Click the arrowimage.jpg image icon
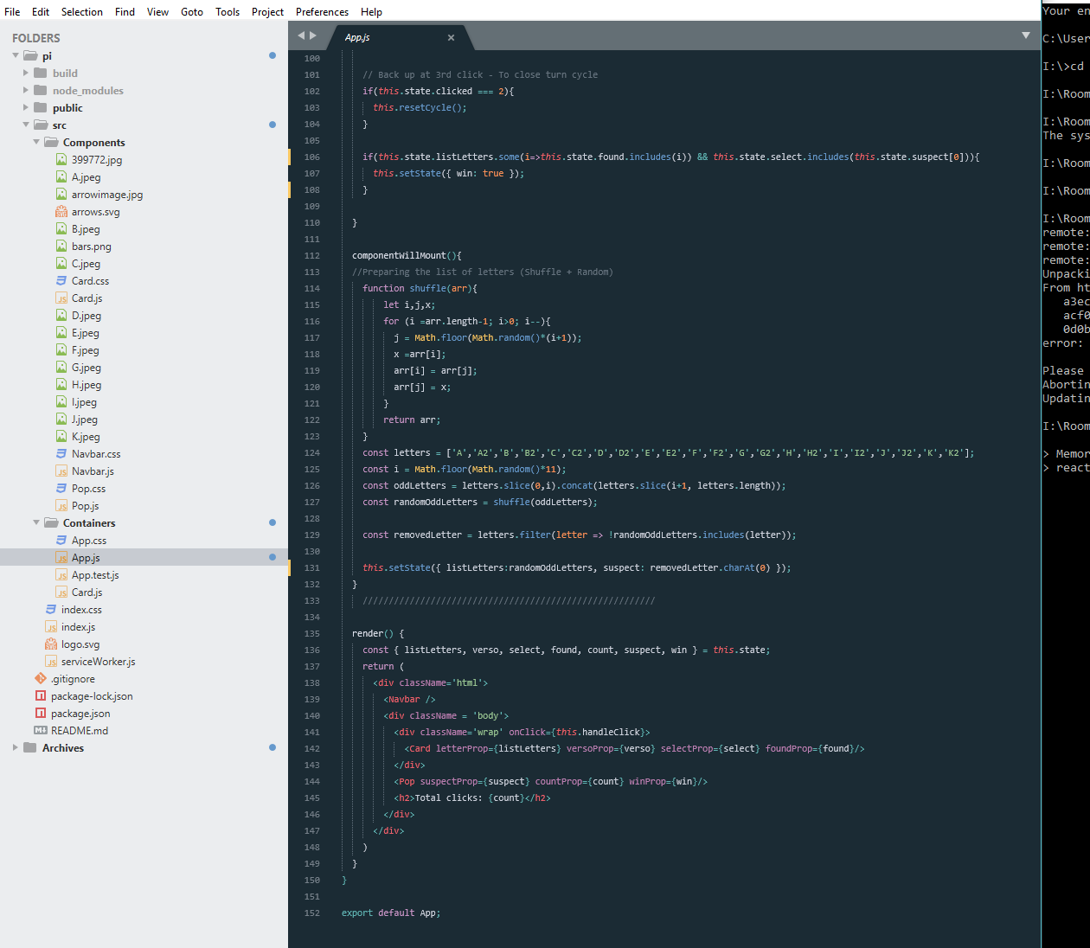This screenshot has height=948, width=1090. 61,195
